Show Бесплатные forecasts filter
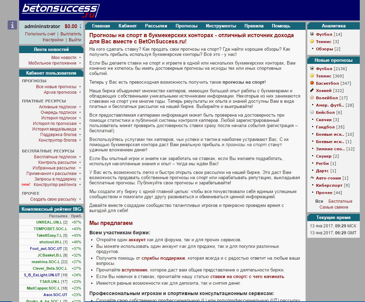The height and width of the screenshot is (302, 365). (x=340, y=201)
